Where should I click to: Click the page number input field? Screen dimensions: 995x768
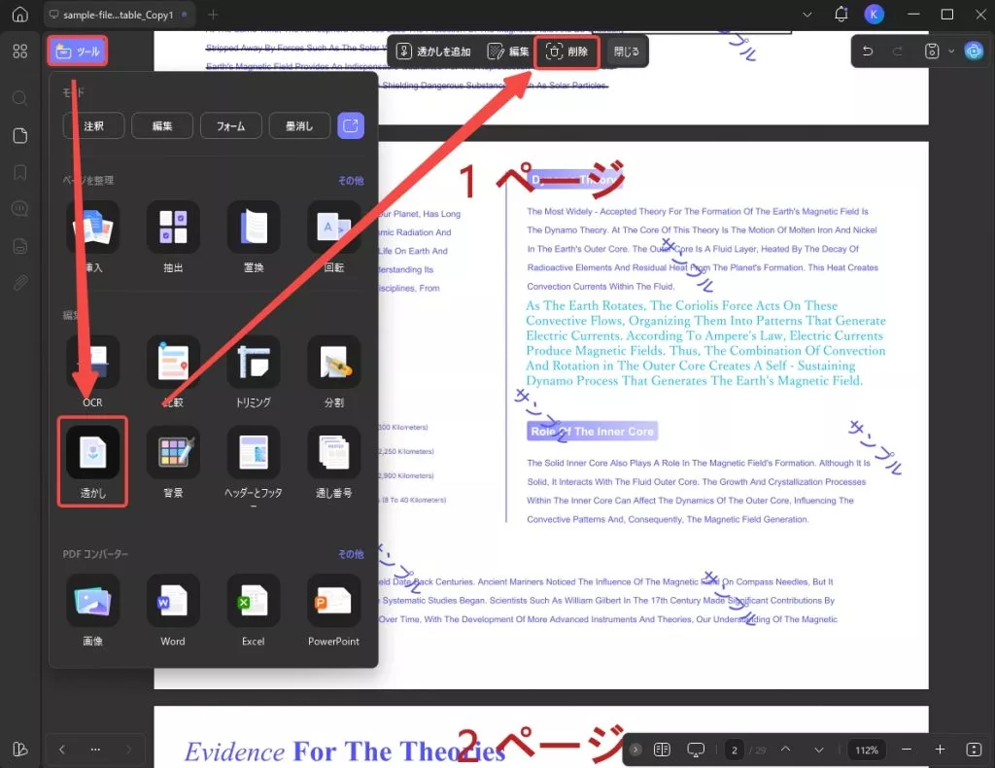tap(735, 750)
